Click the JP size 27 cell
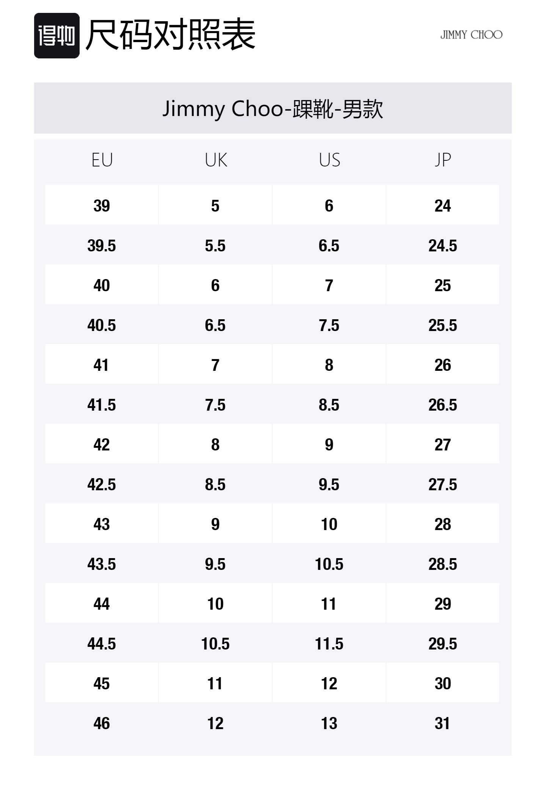 click(x=442, y=444)
